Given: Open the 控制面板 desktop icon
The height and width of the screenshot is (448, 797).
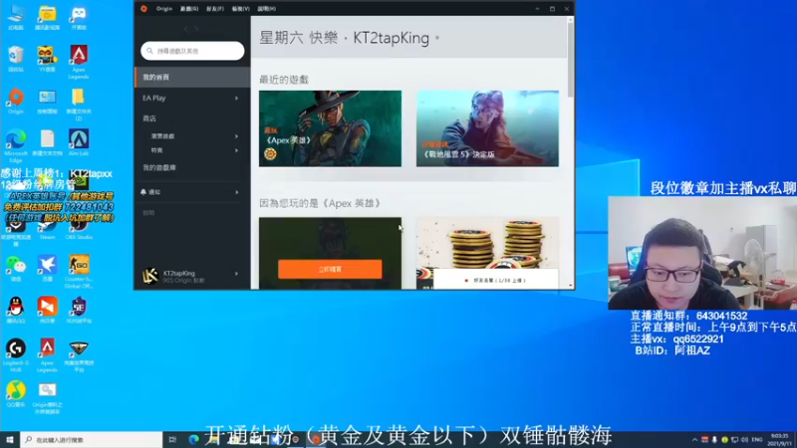Looking at the screenshot, I should pyautogui.click(x=47, y=102).
